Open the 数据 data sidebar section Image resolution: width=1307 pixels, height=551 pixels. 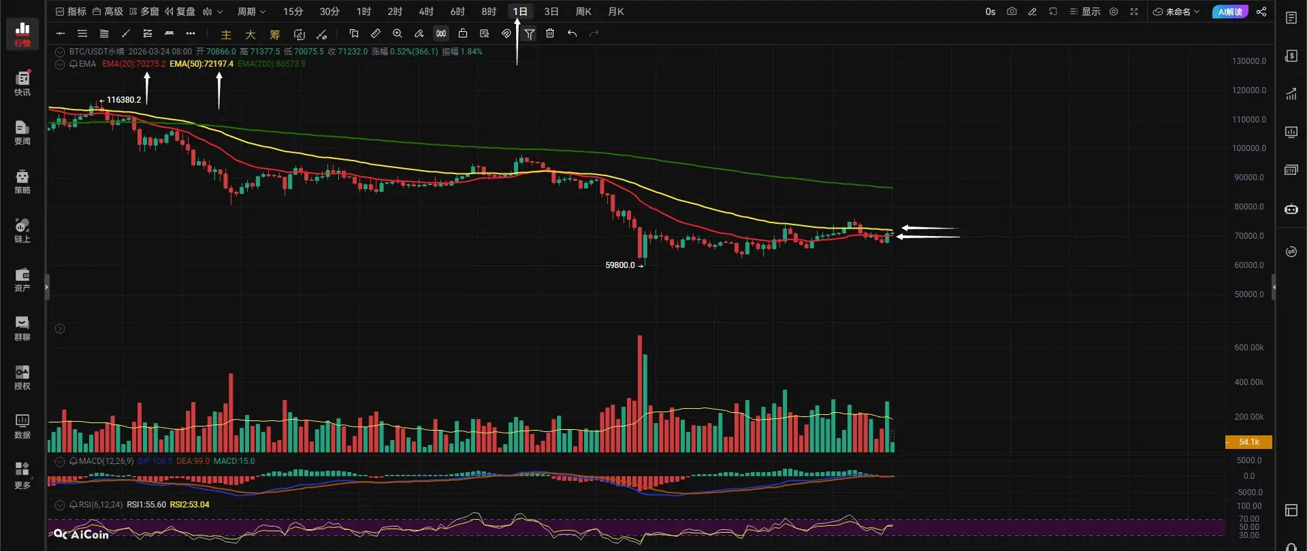tap(22, 426)
